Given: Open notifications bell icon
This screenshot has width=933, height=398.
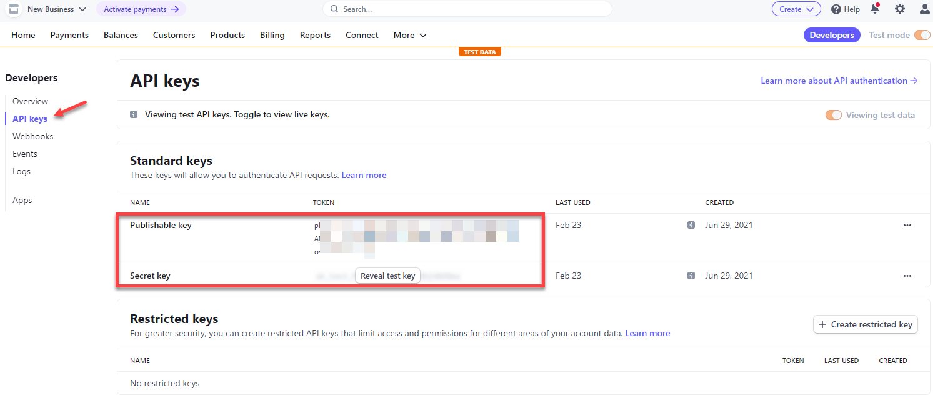Looking at the screenshot, I should coord(876,9).
